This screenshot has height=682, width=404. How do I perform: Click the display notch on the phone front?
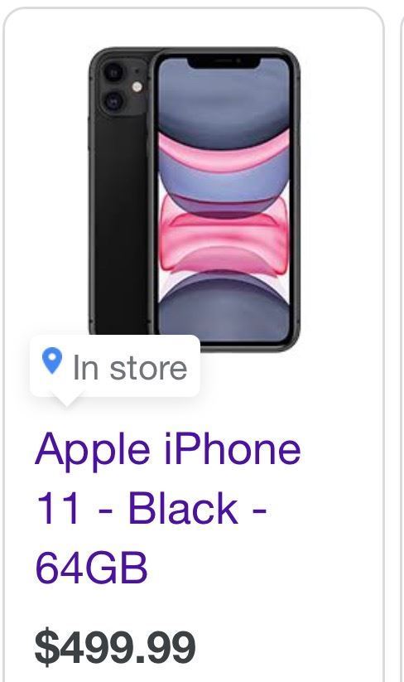[224, 62]
